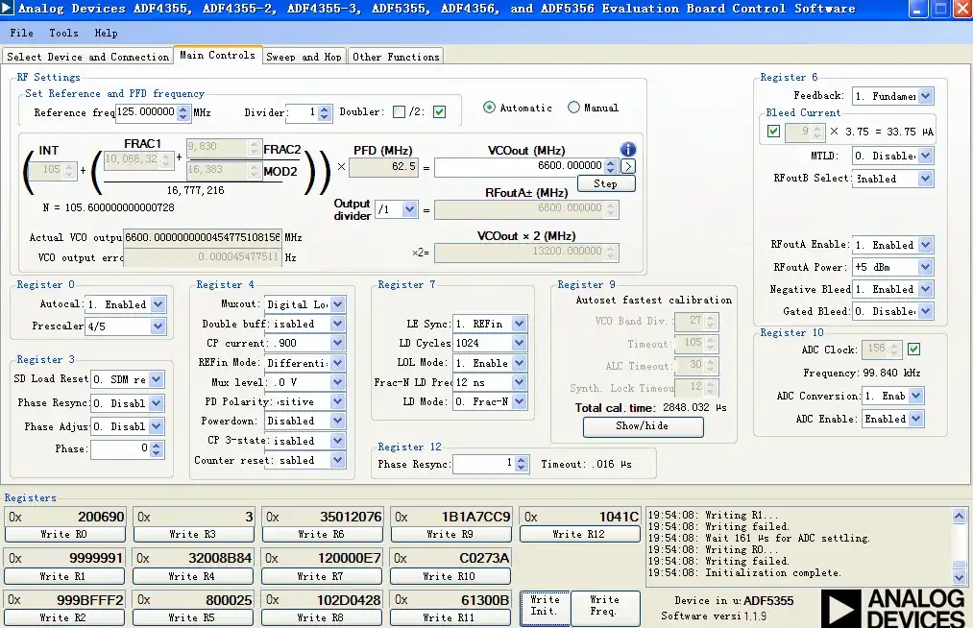Click the Actual VCO output value field

click(203, 238)
